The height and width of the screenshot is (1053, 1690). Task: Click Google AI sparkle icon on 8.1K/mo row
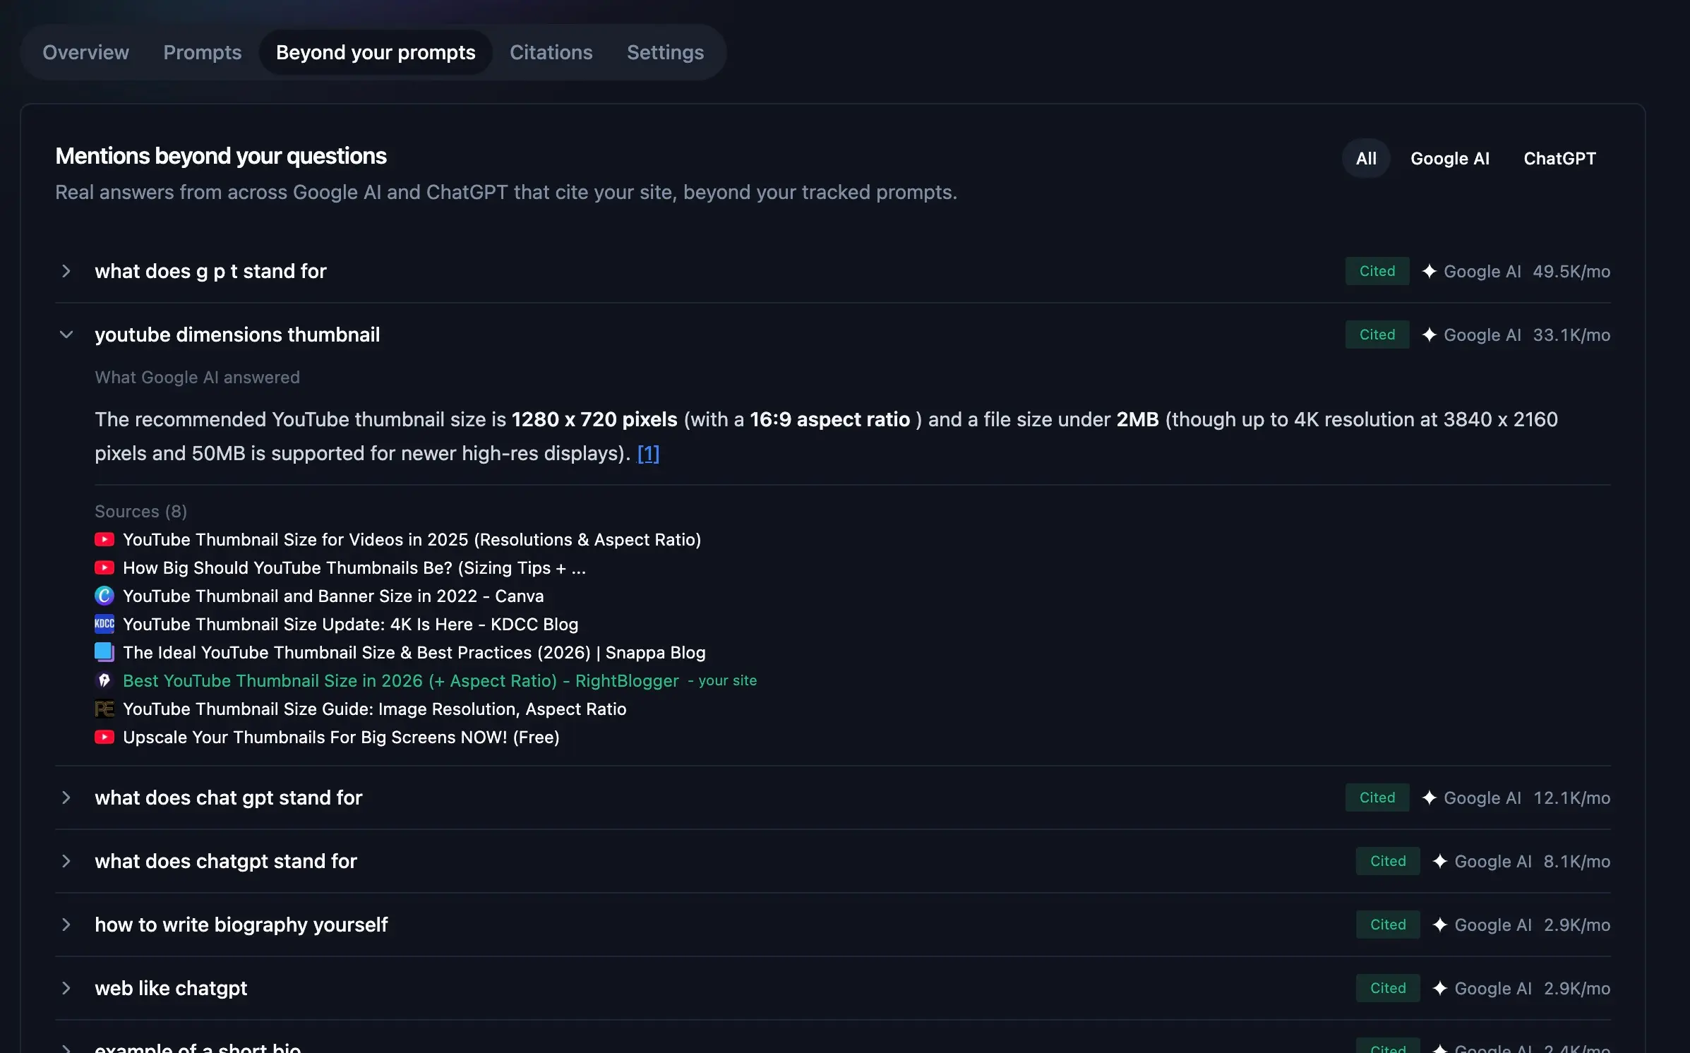tap(1440, 861)
